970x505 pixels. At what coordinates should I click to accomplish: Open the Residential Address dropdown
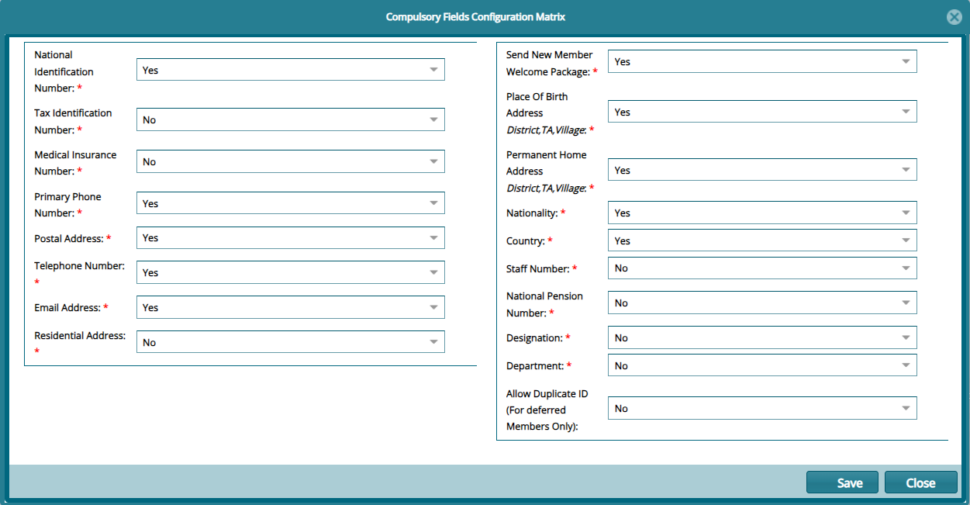(433, 341)
